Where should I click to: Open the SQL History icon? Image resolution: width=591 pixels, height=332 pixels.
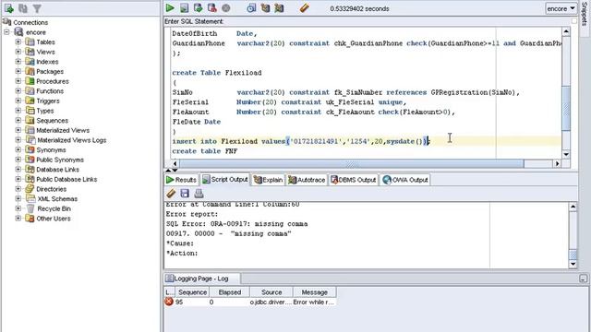251,8
